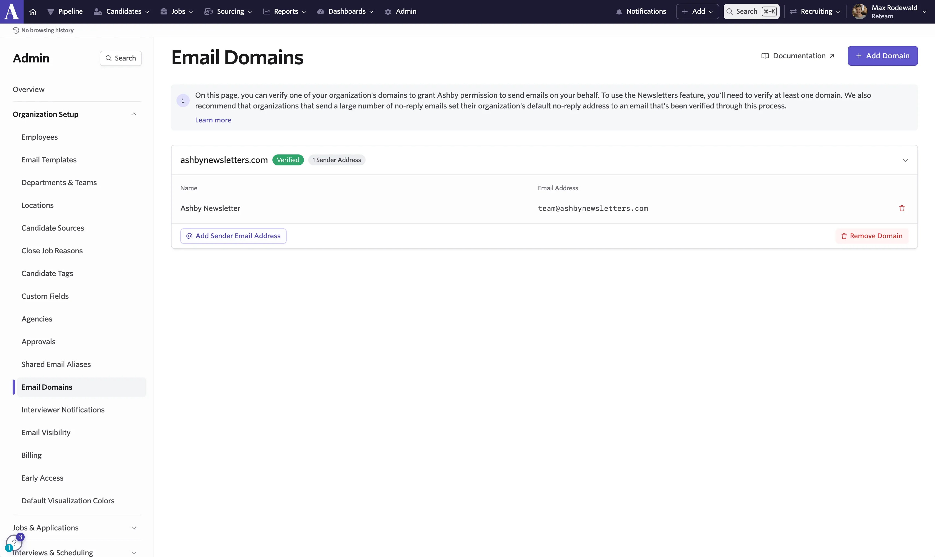The height and width of the screenshot is (557, 935).
Task: Click the No browsing history text
Action: point(47,30)
